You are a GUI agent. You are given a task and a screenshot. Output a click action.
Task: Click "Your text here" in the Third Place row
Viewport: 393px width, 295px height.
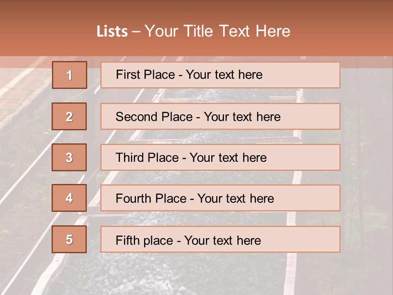click(228, 158)
